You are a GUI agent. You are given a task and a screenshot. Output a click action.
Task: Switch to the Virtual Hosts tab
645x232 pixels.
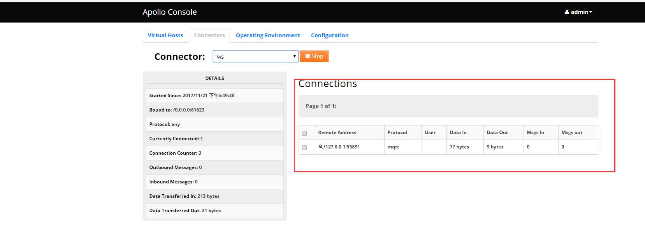(165, 35)
